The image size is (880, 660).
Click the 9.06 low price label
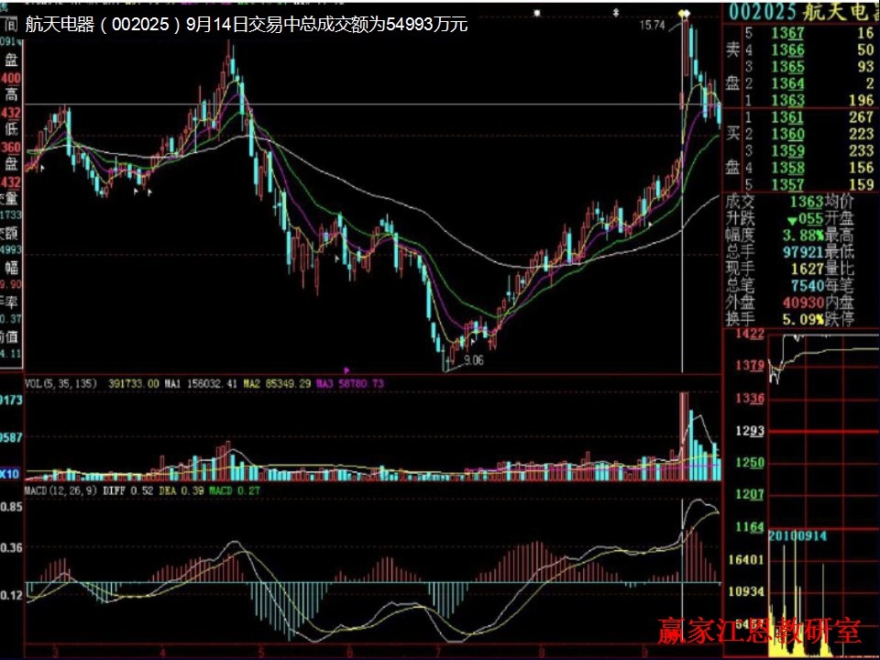(472, 361)
